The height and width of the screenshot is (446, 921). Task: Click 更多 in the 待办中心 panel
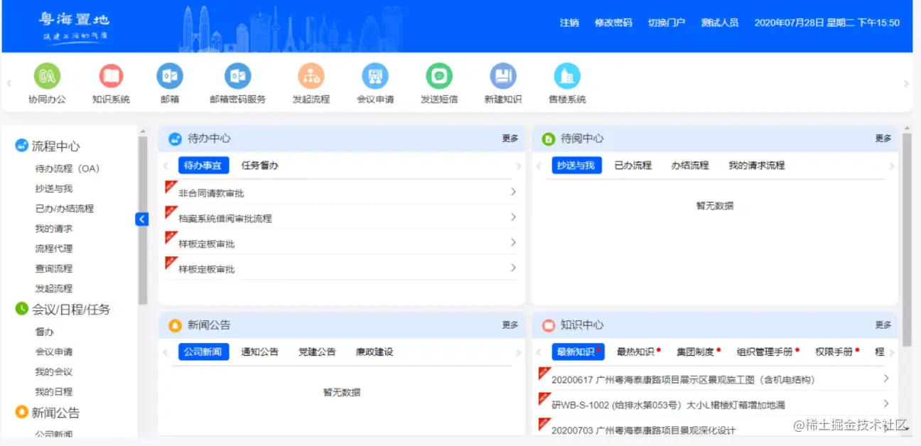tap(510, 138)
